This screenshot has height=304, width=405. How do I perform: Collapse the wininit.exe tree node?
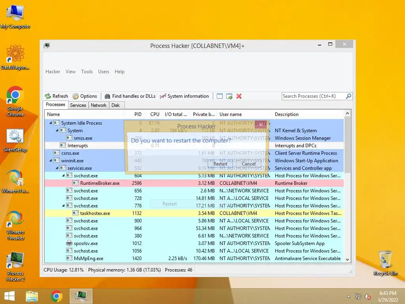(51, 161)
